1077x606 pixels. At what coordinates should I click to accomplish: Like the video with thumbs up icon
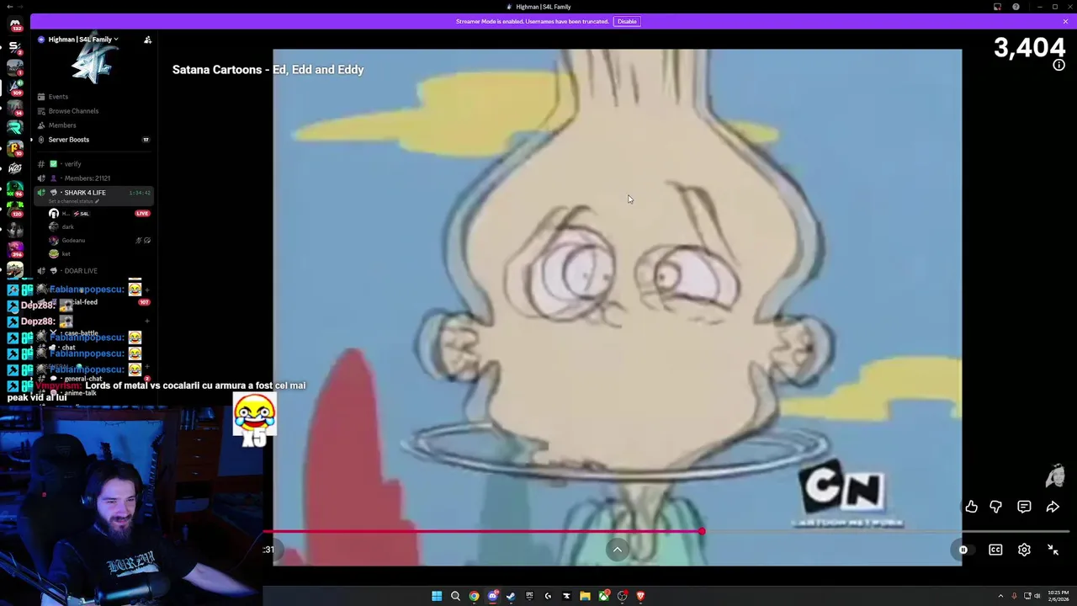[x=971, y=507]
